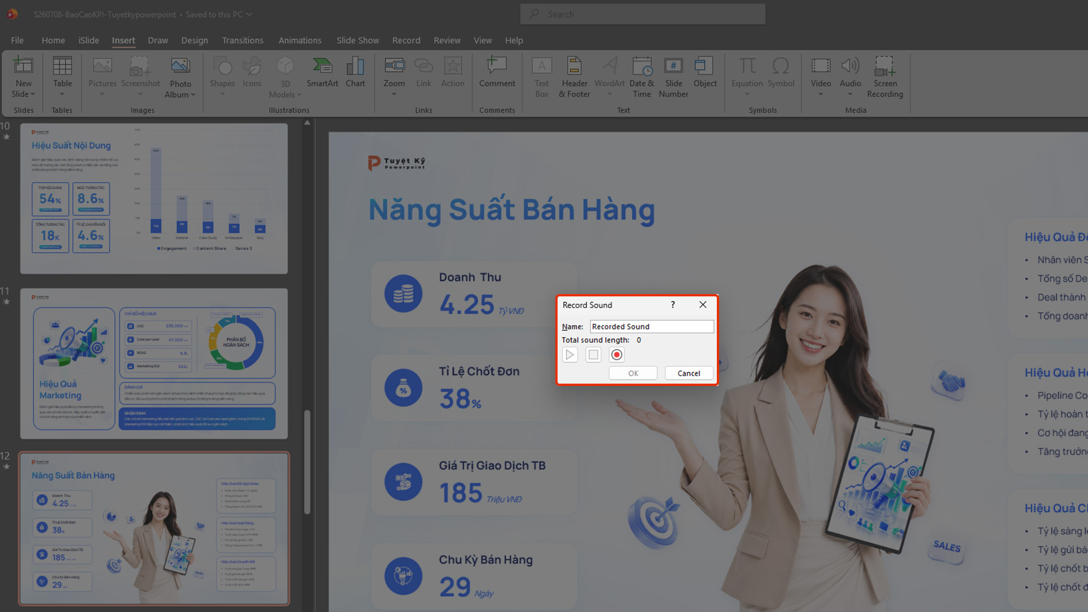The width and height of the screenshot is (1088, 612).
Task: Switch to the Draw tab
Action: [x=158, y=40]
